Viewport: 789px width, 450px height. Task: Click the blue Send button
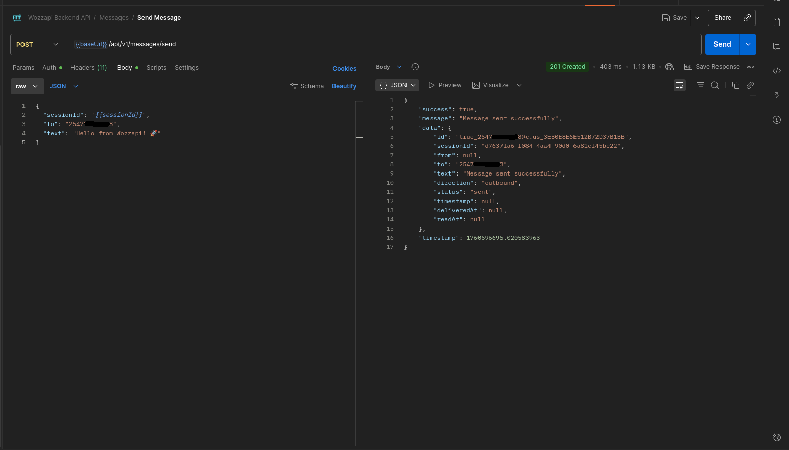(722, 44)
